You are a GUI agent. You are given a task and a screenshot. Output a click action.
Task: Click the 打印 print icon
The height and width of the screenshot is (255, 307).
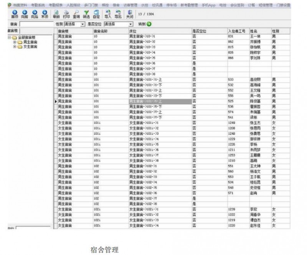(66, 14)
